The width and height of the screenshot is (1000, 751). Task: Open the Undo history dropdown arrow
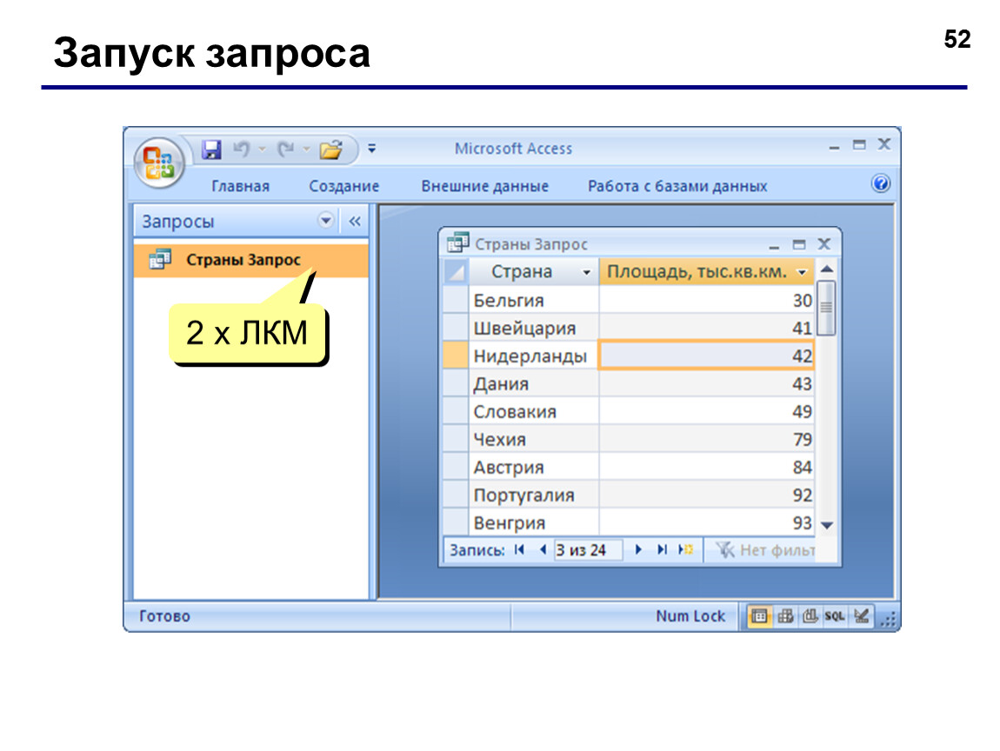(262, 150)
